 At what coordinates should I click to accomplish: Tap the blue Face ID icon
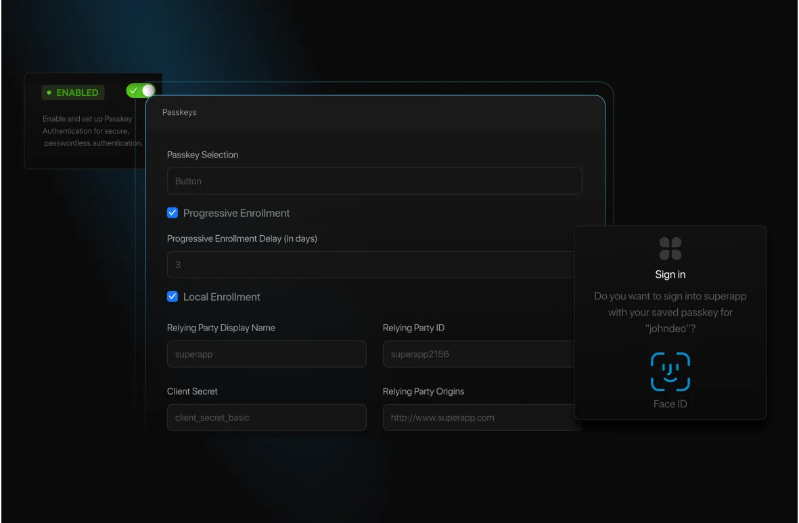tap(670, 371)
